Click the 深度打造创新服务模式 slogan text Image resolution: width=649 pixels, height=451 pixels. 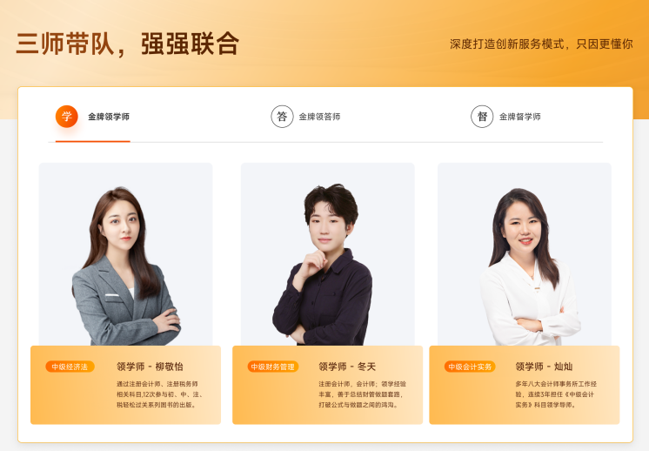[541, 44]
